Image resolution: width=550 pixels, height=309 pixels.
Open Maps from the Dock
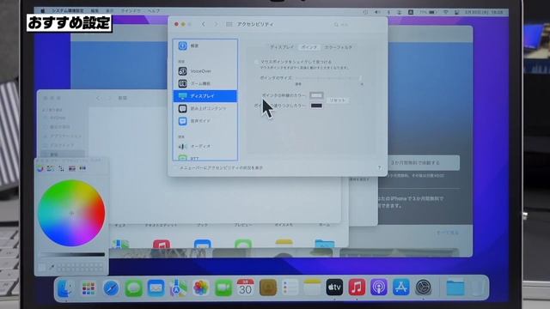(178, 288)
